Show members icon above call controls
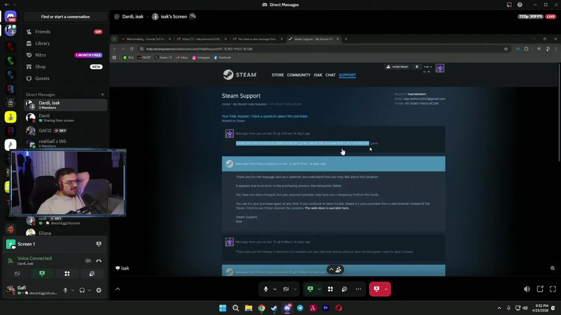Image resolution: width=561 pixels, height=315 pixels. tap(338, 269)
